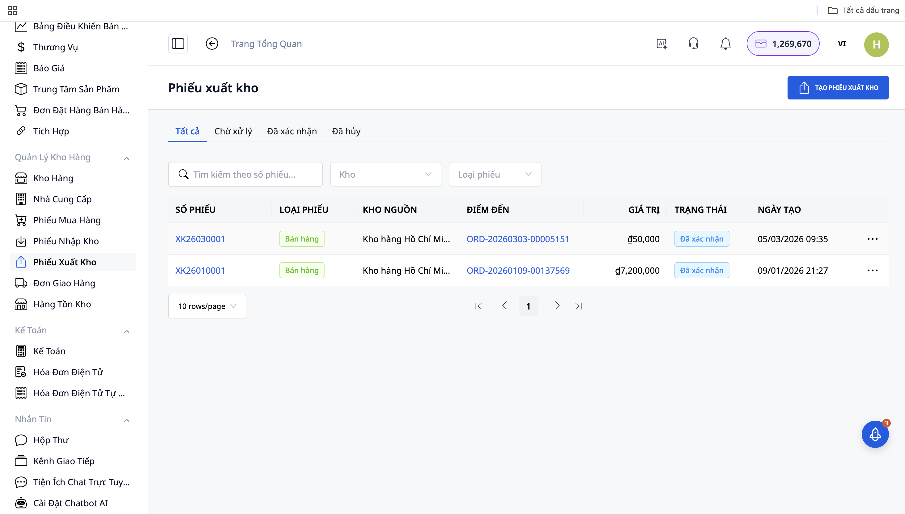Collapse the Quản Lý Kho Hàng section
The height and width of the screenshot is (514, 905).
tap(127, 158)
